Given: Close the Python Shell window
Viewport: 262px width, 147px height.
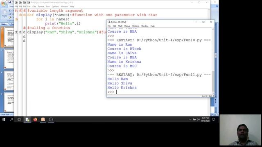Looking at the screenshot, I should coord(211,22).
